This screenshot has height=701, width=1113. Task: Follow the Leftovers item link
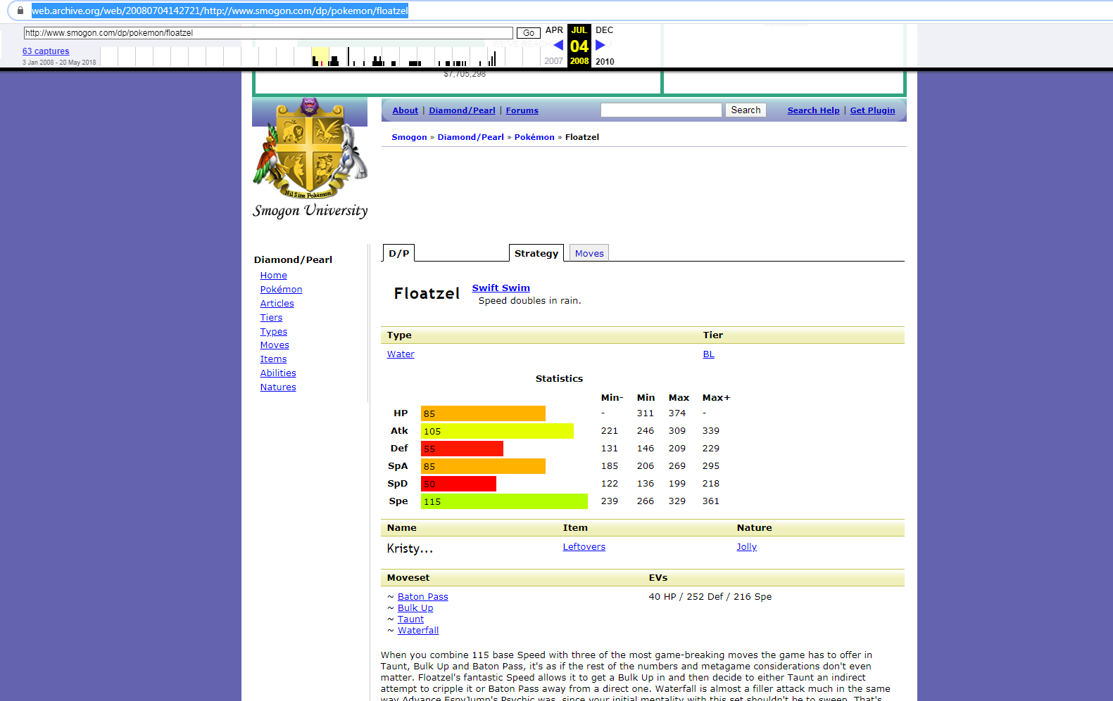click(x=584, y=547)
